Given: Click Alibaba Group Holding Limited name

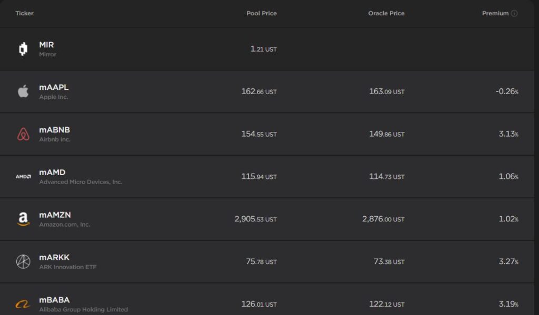Looking at the screenshot, I should pos(84,310).
